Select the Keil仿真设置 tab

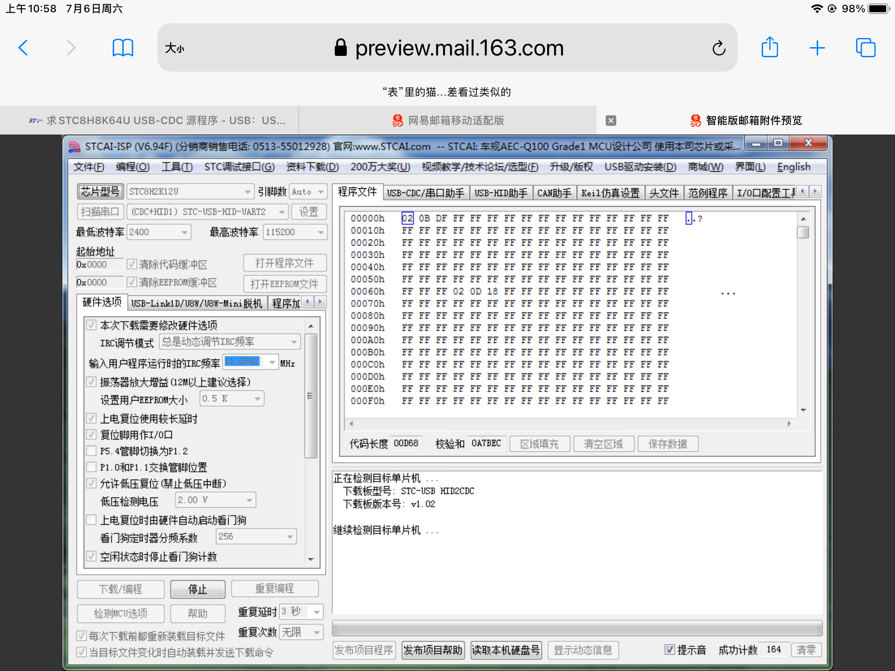610,193
